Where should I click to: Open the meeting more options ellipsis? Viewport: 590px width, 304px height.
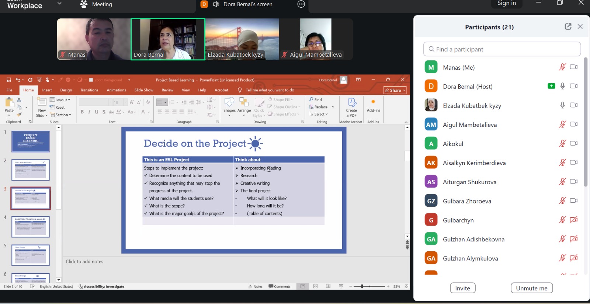(x=301, y=4)
